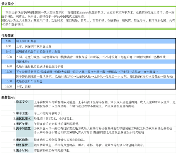This screenshot has height=154, width=177.
Task: Click the label 景区午餐
Action: tap(22, 124)
